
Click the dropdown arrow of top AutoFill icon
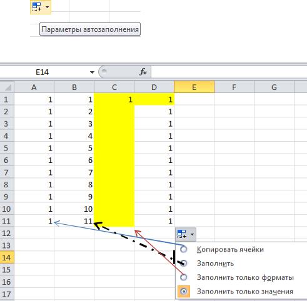click(x=47, y=7)
